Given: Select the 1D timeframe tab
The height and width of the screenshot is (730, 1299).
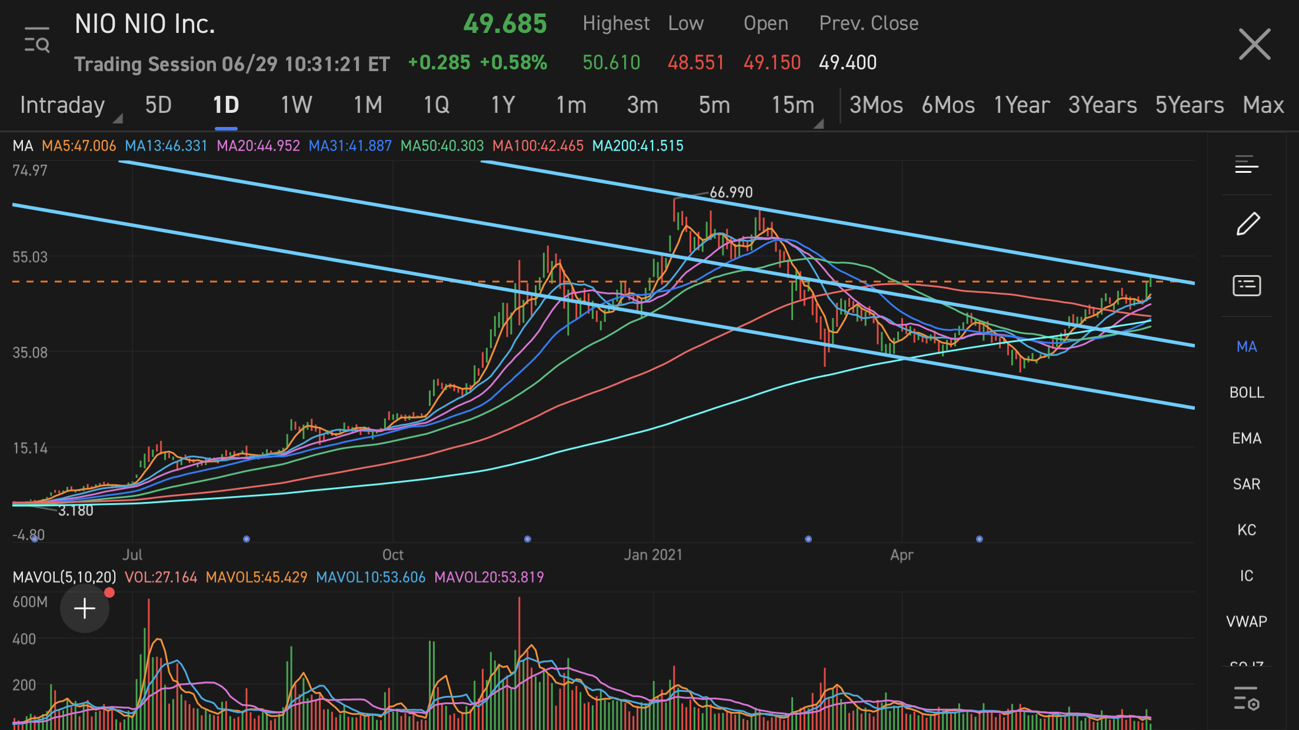Looking at the screenshot, I should [226, 105].
